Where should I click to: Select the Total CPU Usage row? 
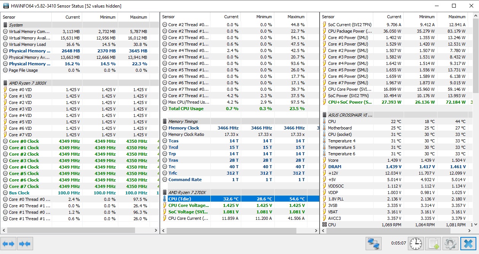(x=240, y=109)
